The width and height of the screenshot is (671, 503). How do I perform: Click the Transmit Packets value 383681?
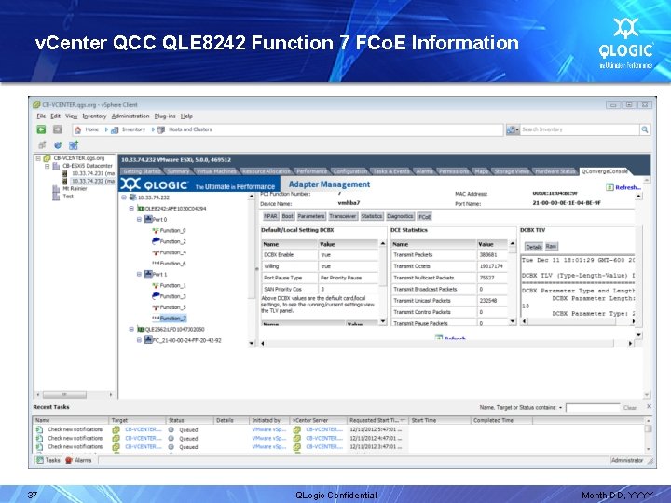click(487, 255)
